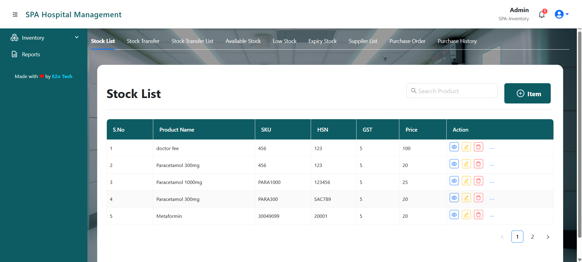Expand the Inventory sidebar menu chevron
Image resolution: width=582 pixels, height=262 pixels.
point(77,37)
